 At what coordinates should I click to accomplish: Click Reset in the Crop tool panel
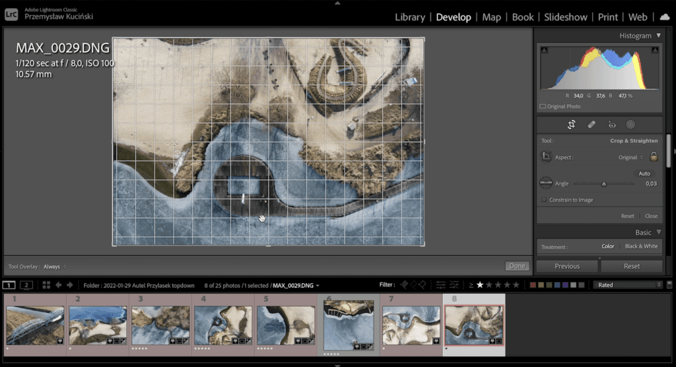pyautogui.click(x=627, y=216)
